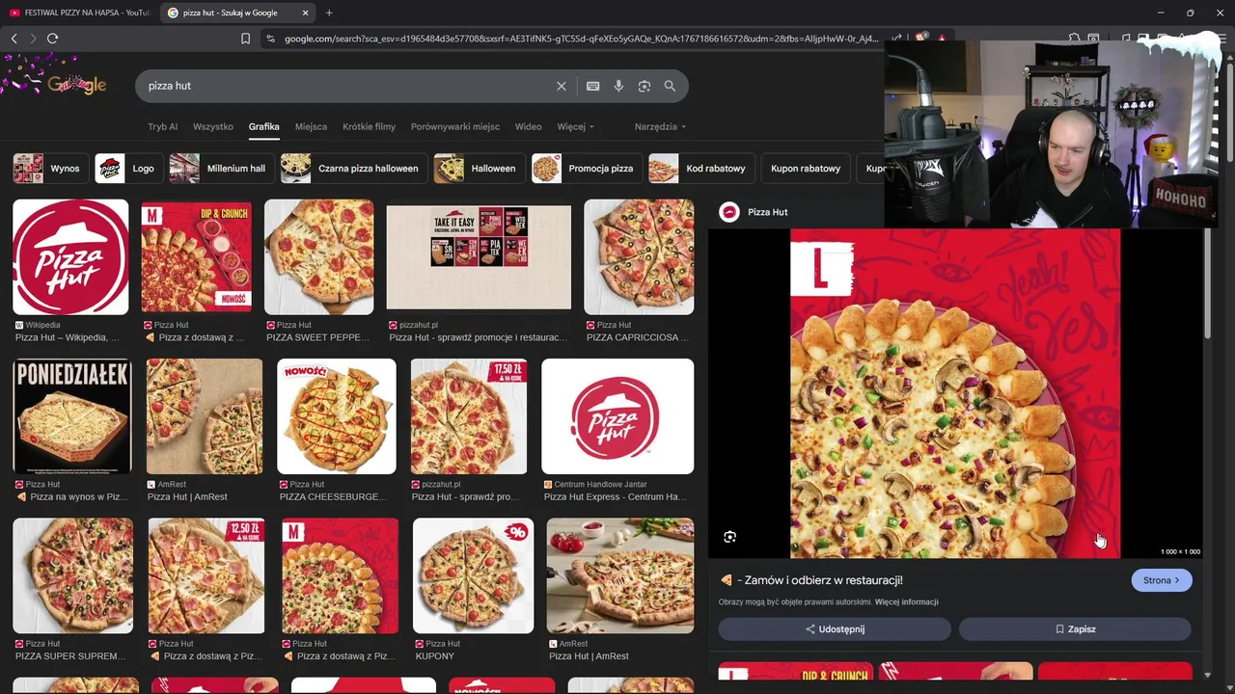Viewport: 1235px width, 694px height.
Task: Apply the Millenium hall filter chip
Action: tap(221, 168)
